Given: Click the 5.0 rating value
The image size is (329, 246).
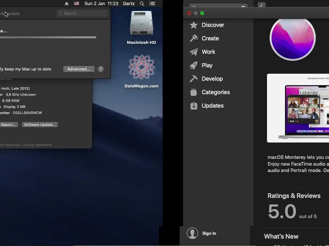Looking at the screenshot, I should [282, 211].
